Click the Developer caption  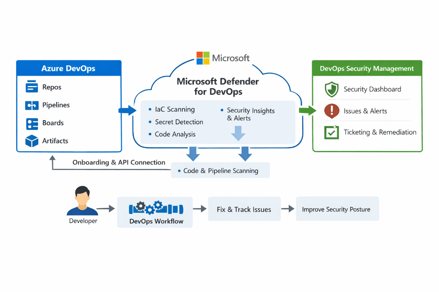point(83,221)
